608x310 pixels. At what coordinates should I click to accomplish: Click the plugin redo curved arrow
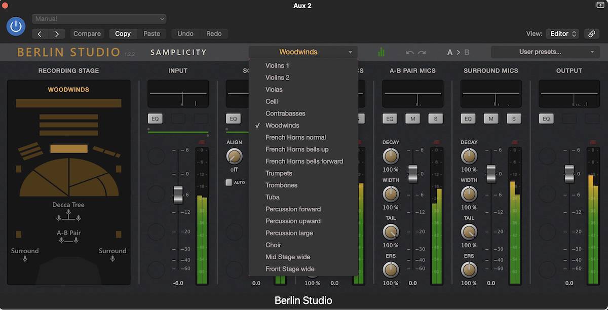[x=422, y=52]
